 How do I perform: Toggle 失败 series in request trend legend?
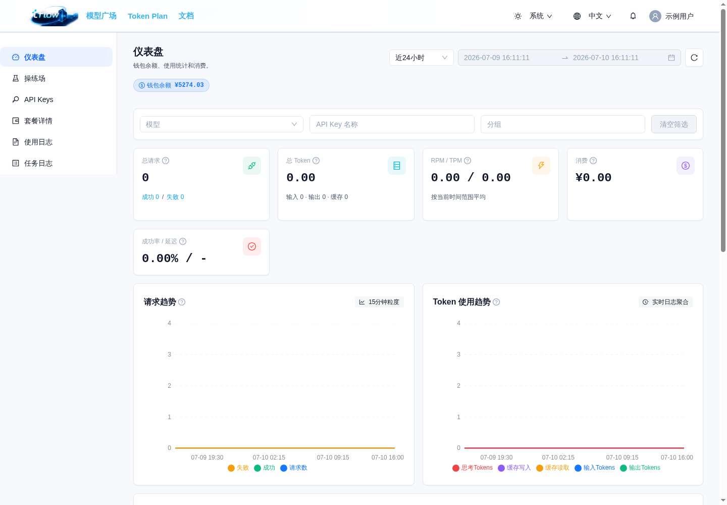click(x=238, y=468)
